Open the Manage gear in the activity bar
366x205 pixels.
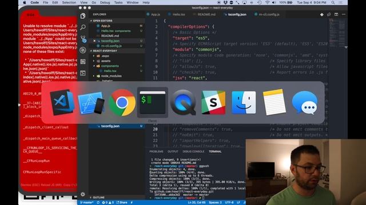coord(83,194)
